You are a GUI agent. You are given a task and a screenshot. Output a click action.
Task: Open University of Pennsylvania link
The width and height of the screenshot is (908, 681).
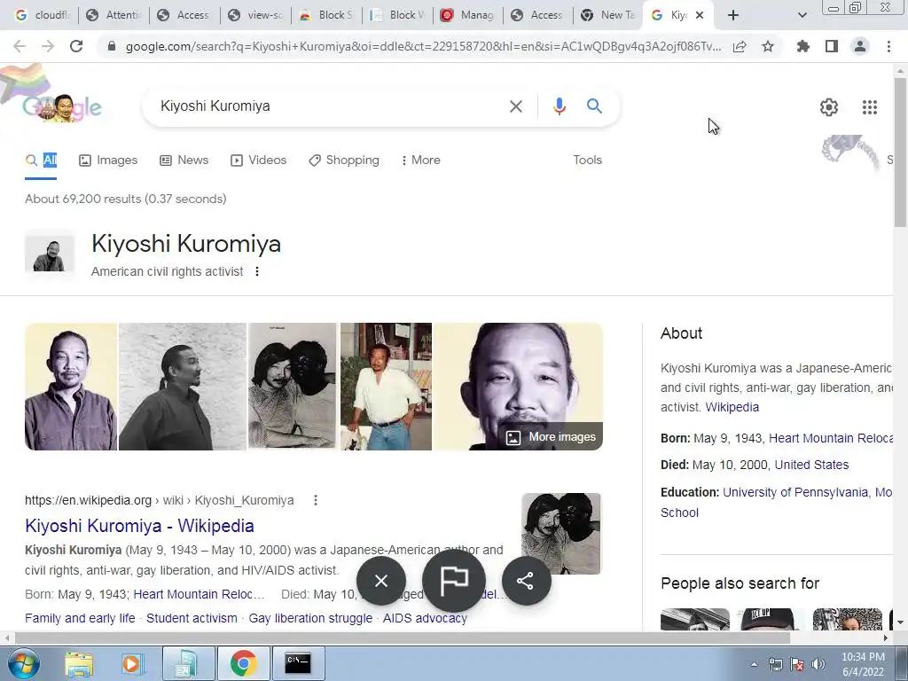[795, 492]
